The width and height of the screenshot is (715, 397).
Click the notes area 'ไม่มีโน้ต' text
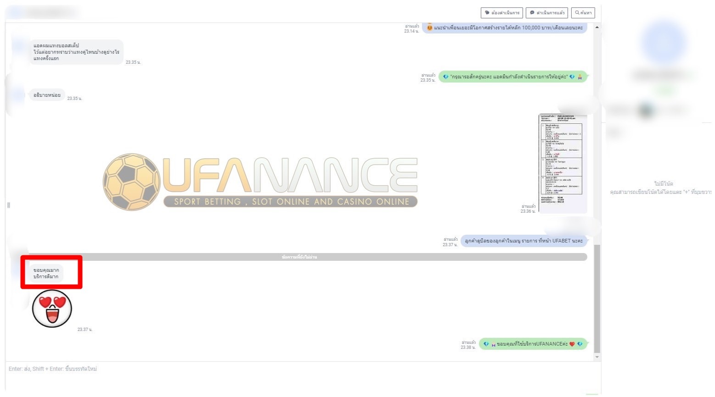pos(663,184)
